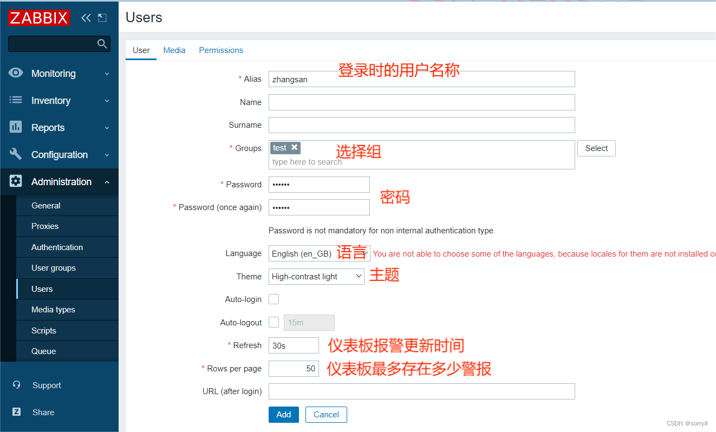The image size is (716, 432).
Task: Click the locales not installed warning
Action: tap(544, 254)
